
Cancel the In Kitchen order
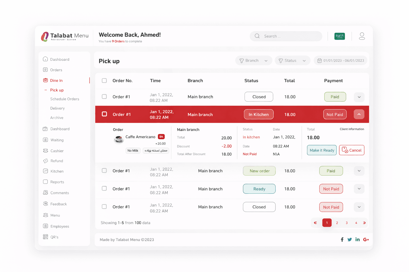[x=351, y=150]
